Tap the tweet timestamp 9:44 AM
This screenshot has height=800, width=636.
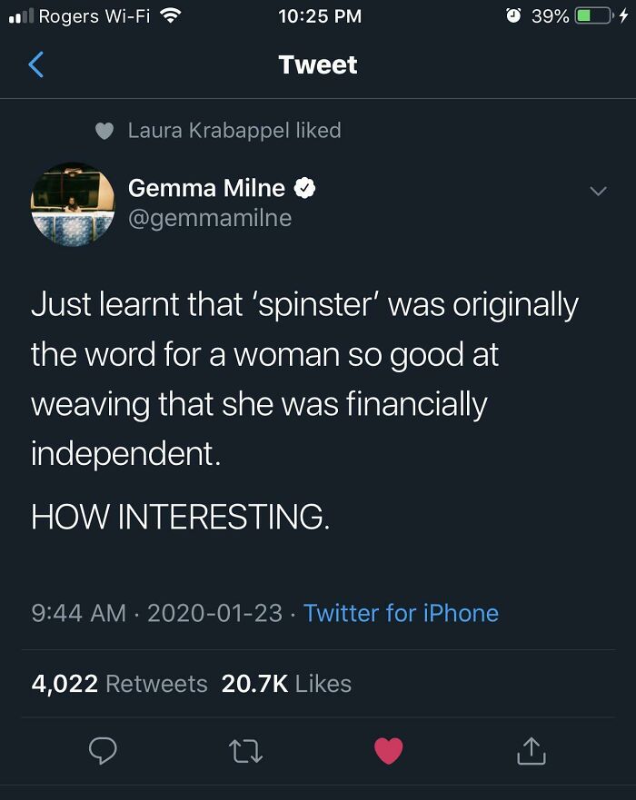pos(78,613)
